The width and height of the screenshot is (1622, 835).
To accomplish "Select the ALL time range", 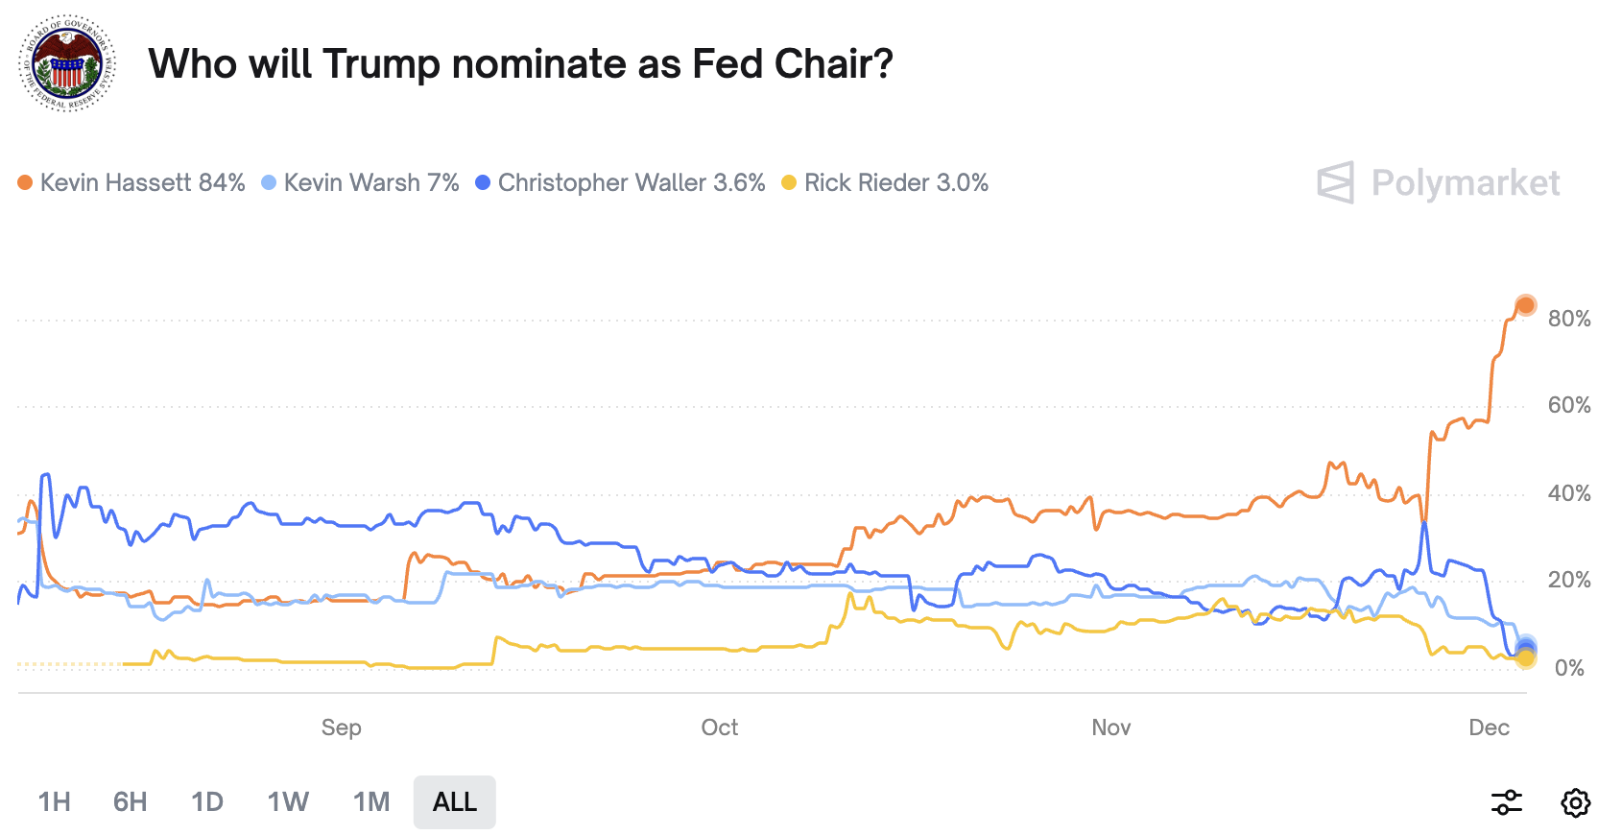I will tap(455, 802).
